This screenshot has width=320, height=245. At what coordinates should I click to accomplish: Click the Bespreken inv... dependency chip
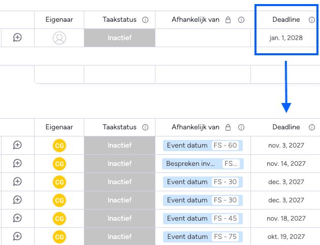(203, 164)
